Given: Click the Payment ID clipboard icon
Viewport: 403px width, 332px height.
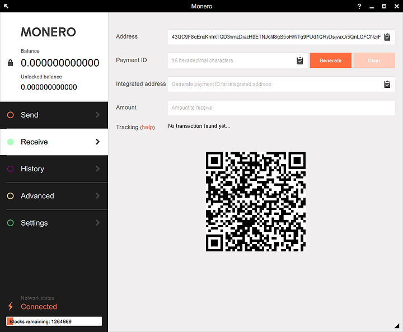Looking at the screenshot, I should coord(299,60).
